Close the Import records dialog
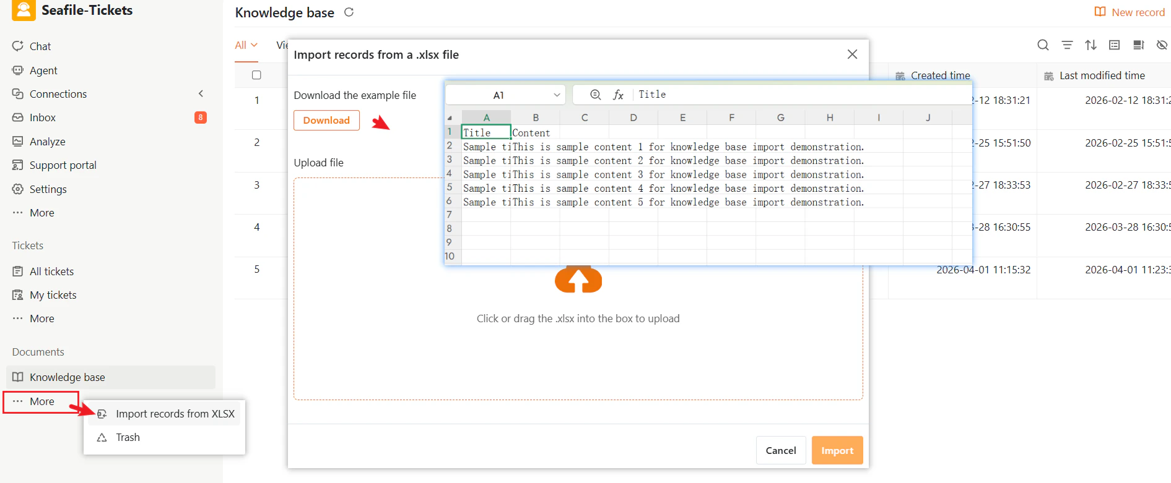Image resolution: width=1171 pixels, height=483 pixels. pyautogui.click(x=852, y=54)
